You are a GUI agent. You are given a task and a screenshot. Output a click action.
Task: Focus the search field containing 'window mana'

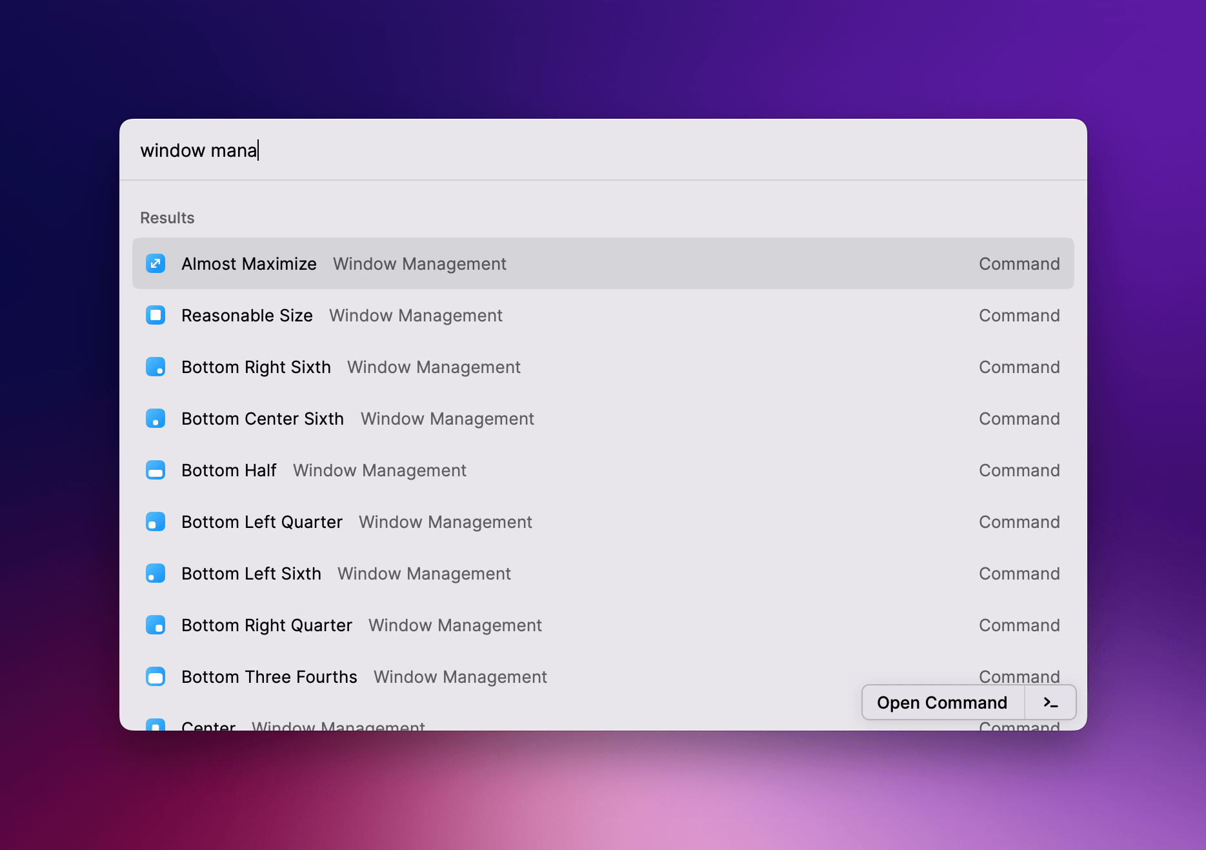603,150
